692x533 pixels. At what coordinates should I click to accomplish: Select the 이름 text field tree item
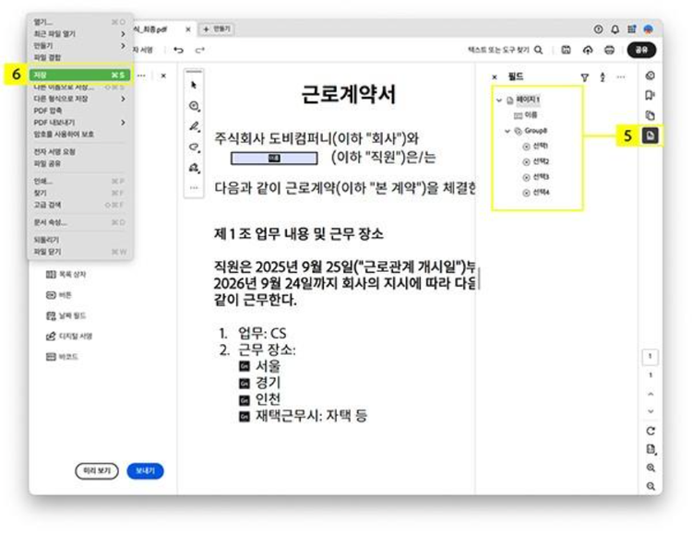click(526, 115)
